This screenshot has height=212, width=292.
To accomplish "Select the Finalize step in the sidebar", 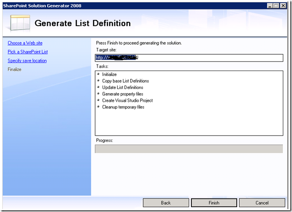I will coord(15,69).
